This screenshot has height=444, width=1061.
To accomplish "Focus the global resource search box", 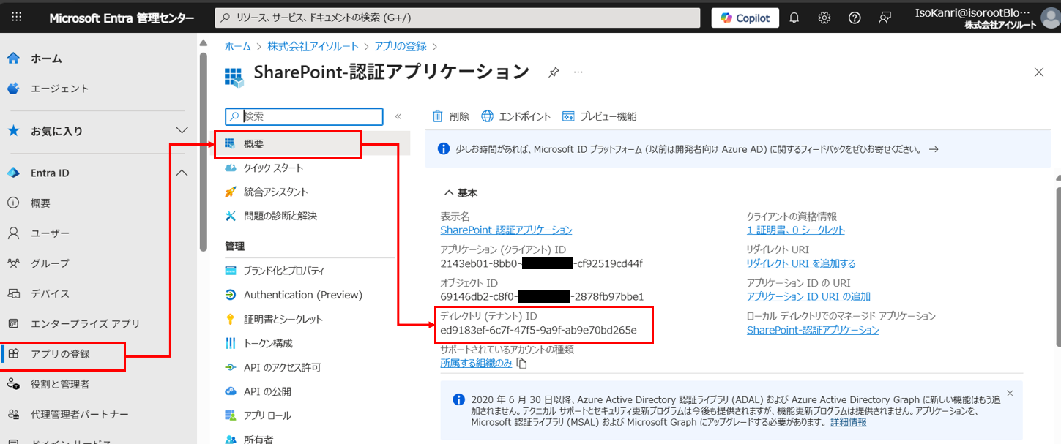I will (459, 18).
